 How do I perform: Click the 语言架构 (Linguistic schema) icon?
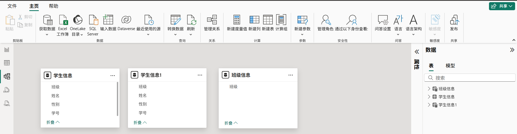(x=414, y=20)
